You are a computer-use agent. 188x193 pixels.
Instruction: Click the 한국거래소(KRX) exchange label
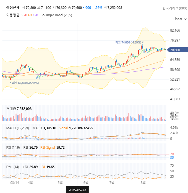[x=175, y=8]
